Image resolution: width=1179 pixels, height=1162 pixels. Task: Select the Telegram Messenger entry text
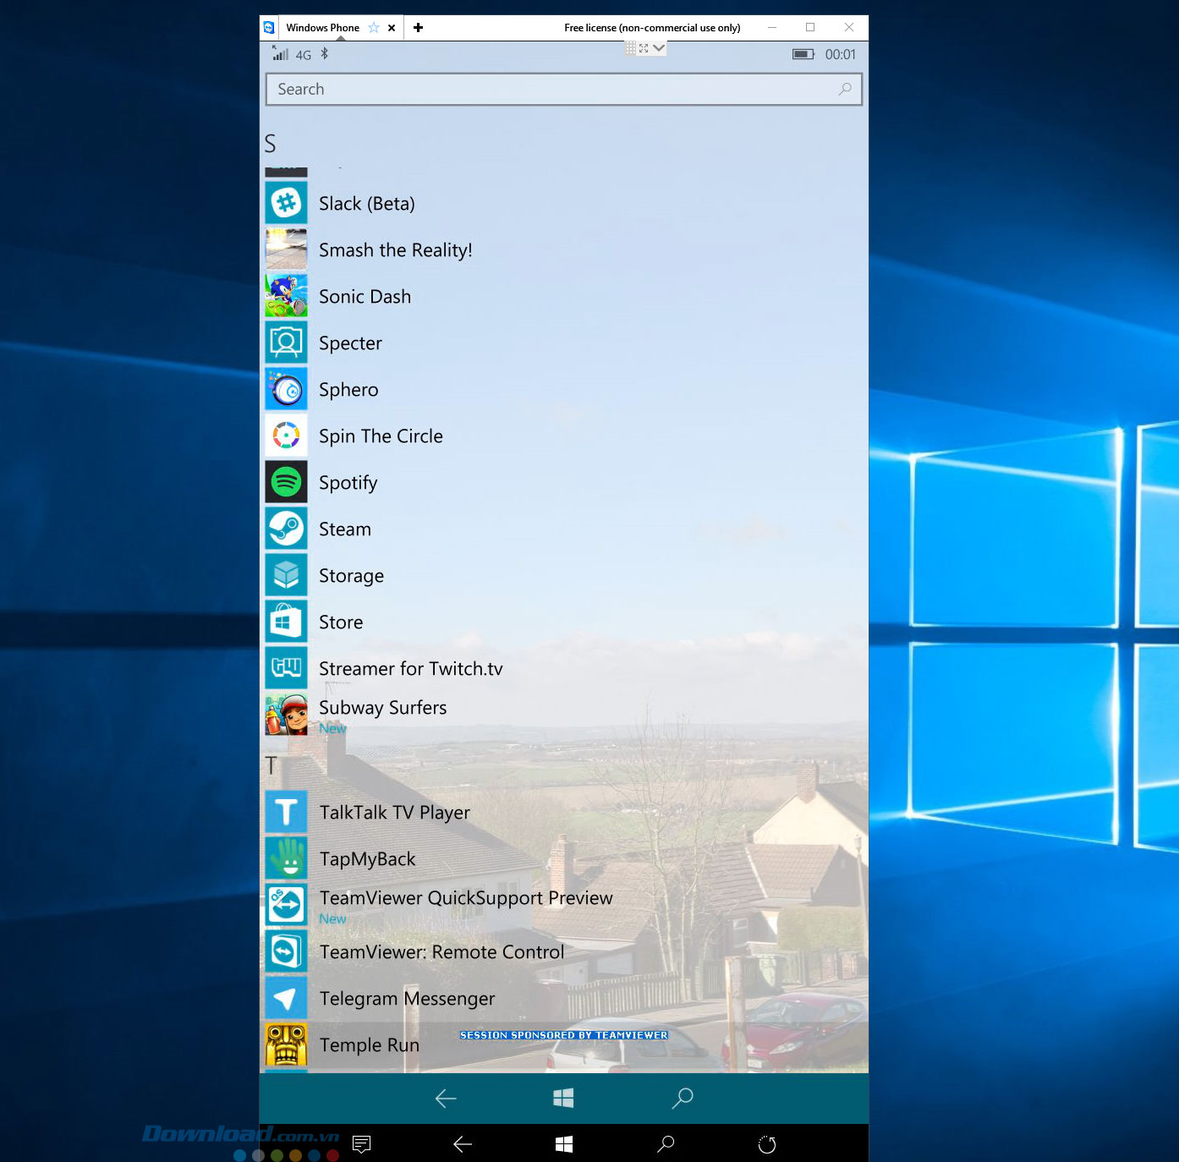tap(407, 999)
